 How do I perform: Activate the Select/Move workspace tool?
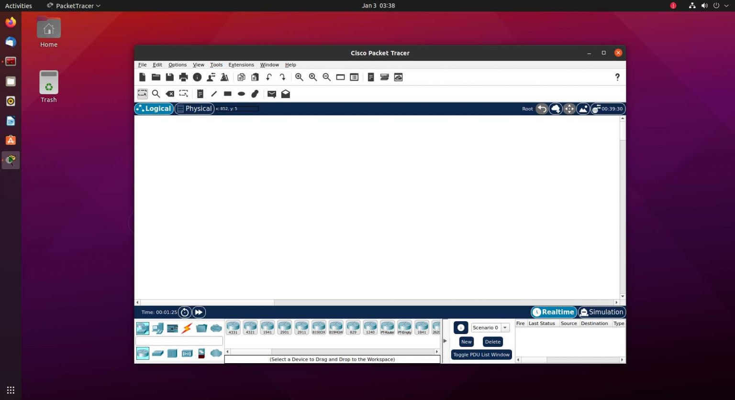tap(142, 94)
